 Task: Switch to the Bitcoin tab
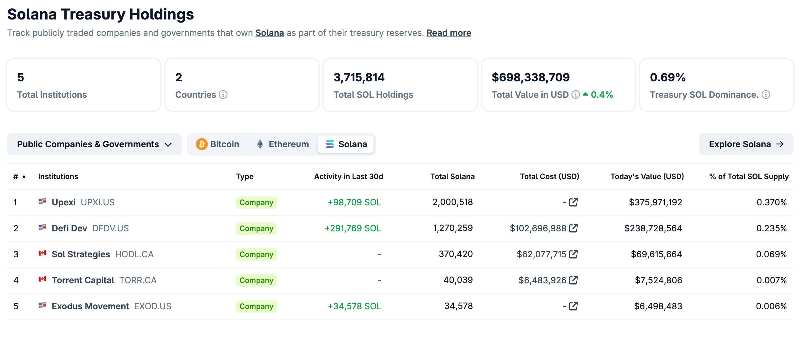tap(217, 144)
